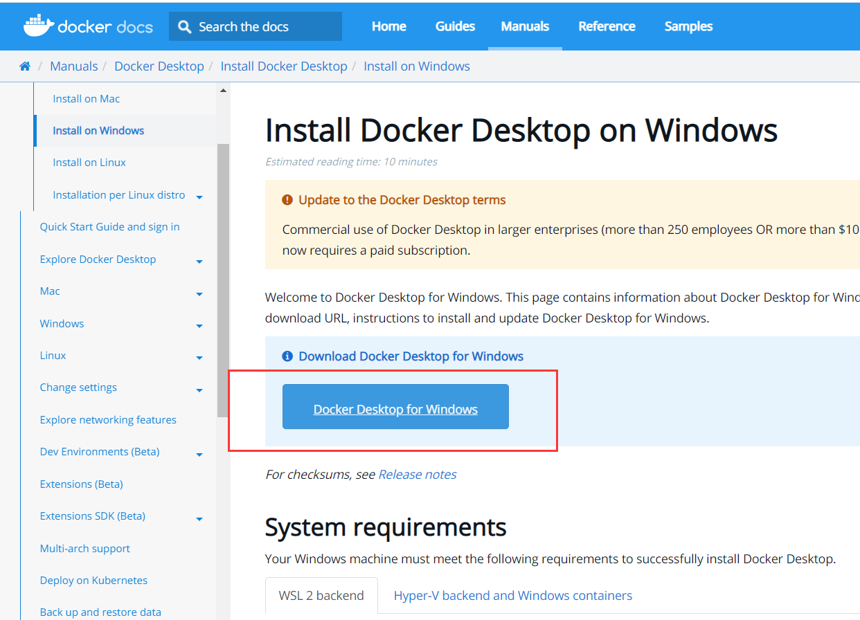Click the orange warning icon beside Update notice

[x=287, y=200]
